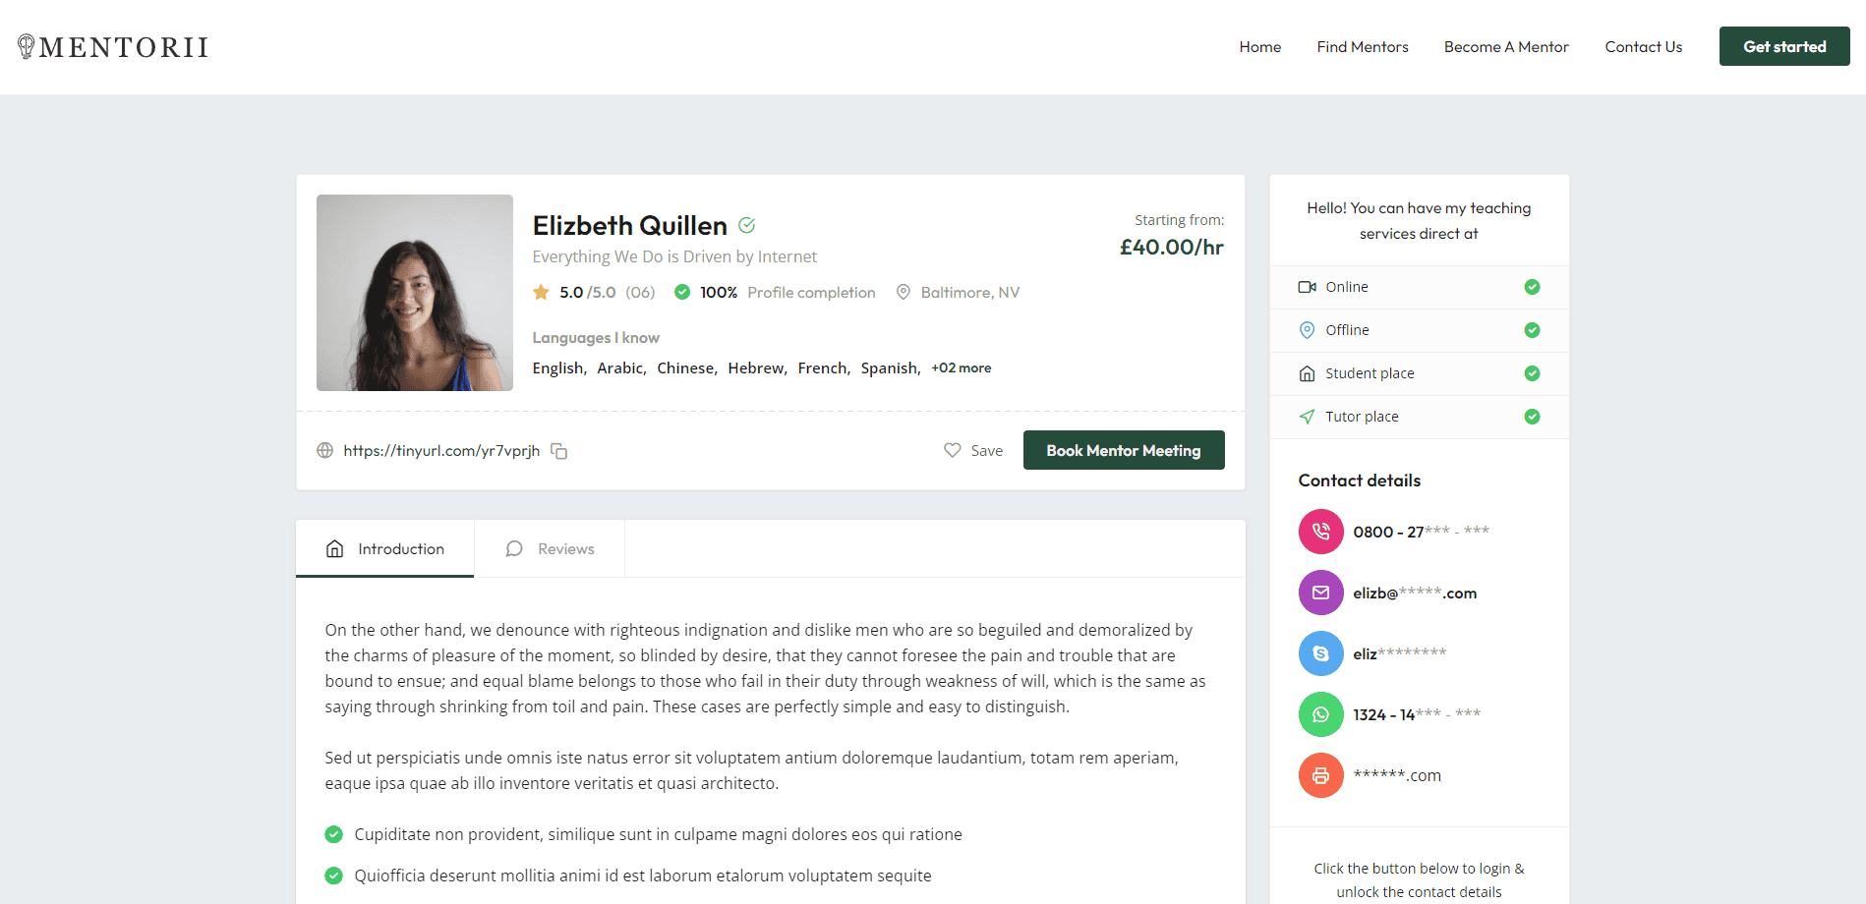Open the Reviews tab
Viewport: 1866px width, 904px height.
coord(550,549)
